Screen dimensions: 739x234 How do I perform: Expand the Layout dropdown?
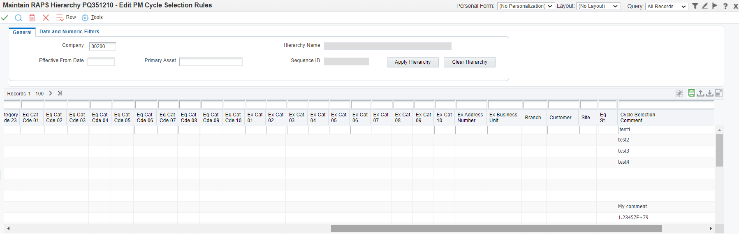tap(598, 6)
